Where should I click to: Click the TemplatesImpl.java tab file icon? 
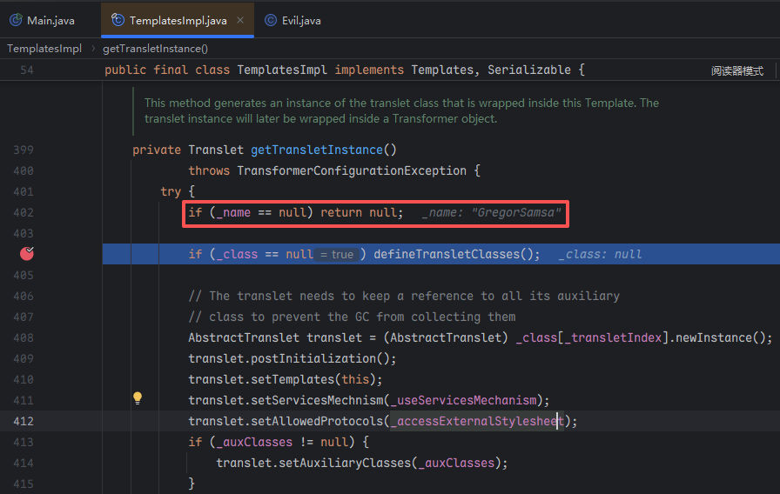pos(118,20)
